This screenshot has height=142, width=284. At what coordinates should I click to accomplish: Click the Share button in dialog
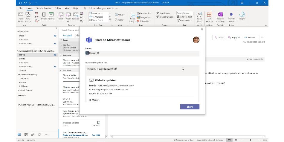coord(190,107)
